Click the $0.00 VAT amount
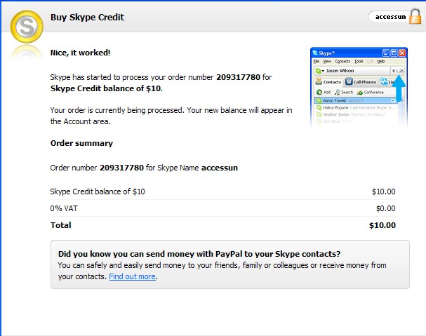The height and width of the screenshot is (336, 426). (385, 208)
